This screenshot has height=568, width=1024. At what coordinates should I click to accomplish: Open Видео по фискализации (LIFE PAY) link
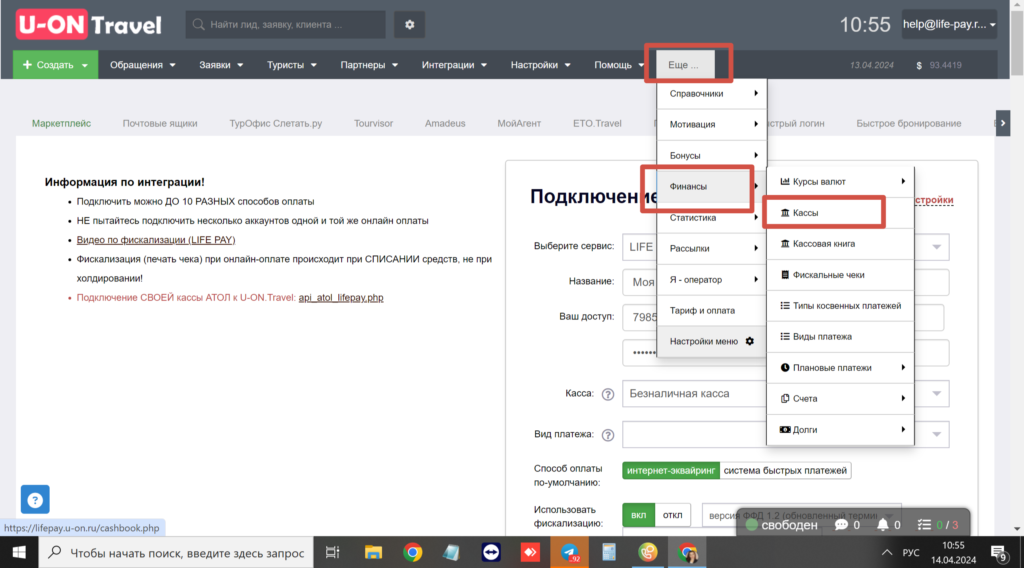pos(156,240)
